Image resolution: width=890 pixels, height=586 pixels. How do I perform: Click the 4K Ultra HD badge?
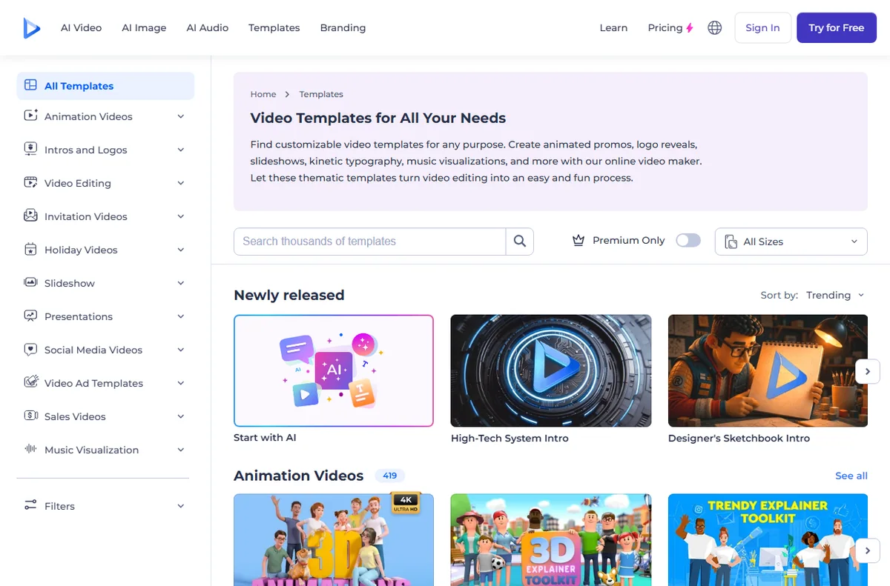[406, 504]
